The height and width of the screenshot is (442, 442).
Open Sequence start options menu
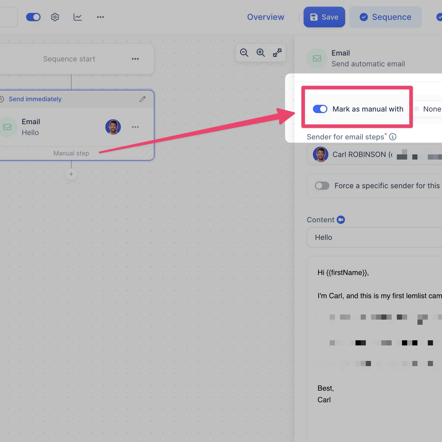[x=135, y=59]
